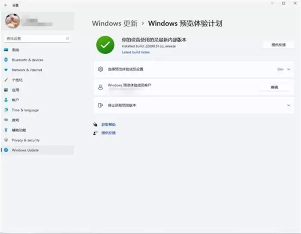301x234 pixels.
Task: Click the gaming controller icon
Action: (x=6, y=120)
